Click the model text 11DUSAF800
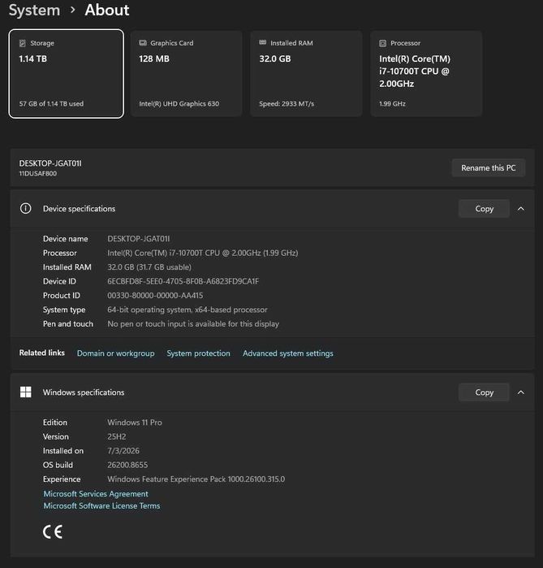The image size is (543, 568). [38, 174]
